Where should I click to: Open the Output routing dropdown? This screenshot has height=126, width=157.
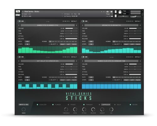(42, 14)
